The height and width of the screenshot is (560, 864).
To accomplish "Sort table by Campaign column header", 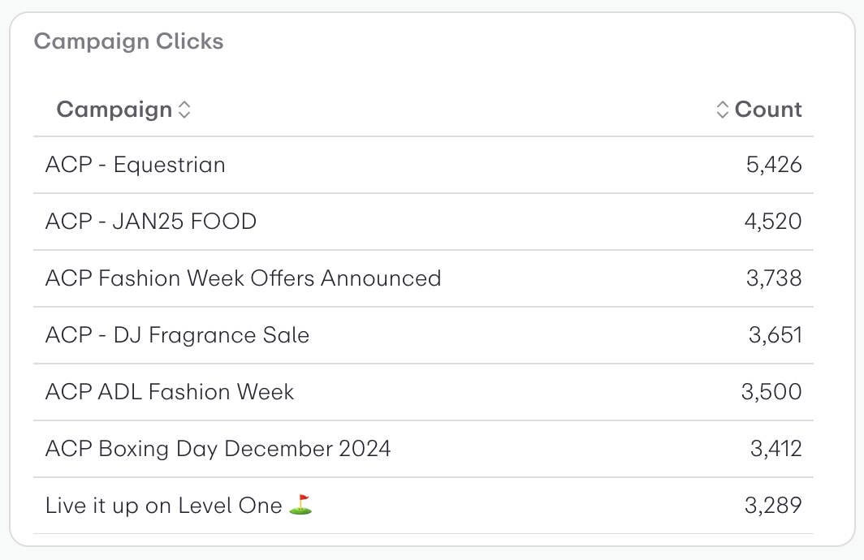I will click(114, 110).
